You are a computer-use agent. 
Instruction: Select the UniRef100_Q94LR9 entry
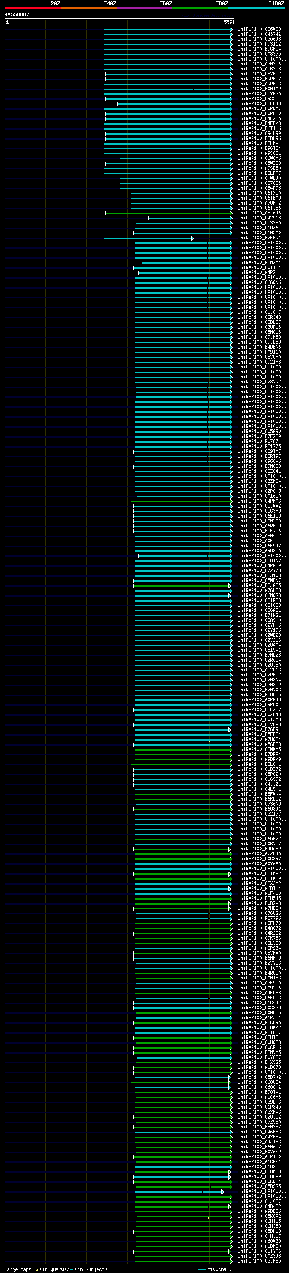(x=259, y=133)
